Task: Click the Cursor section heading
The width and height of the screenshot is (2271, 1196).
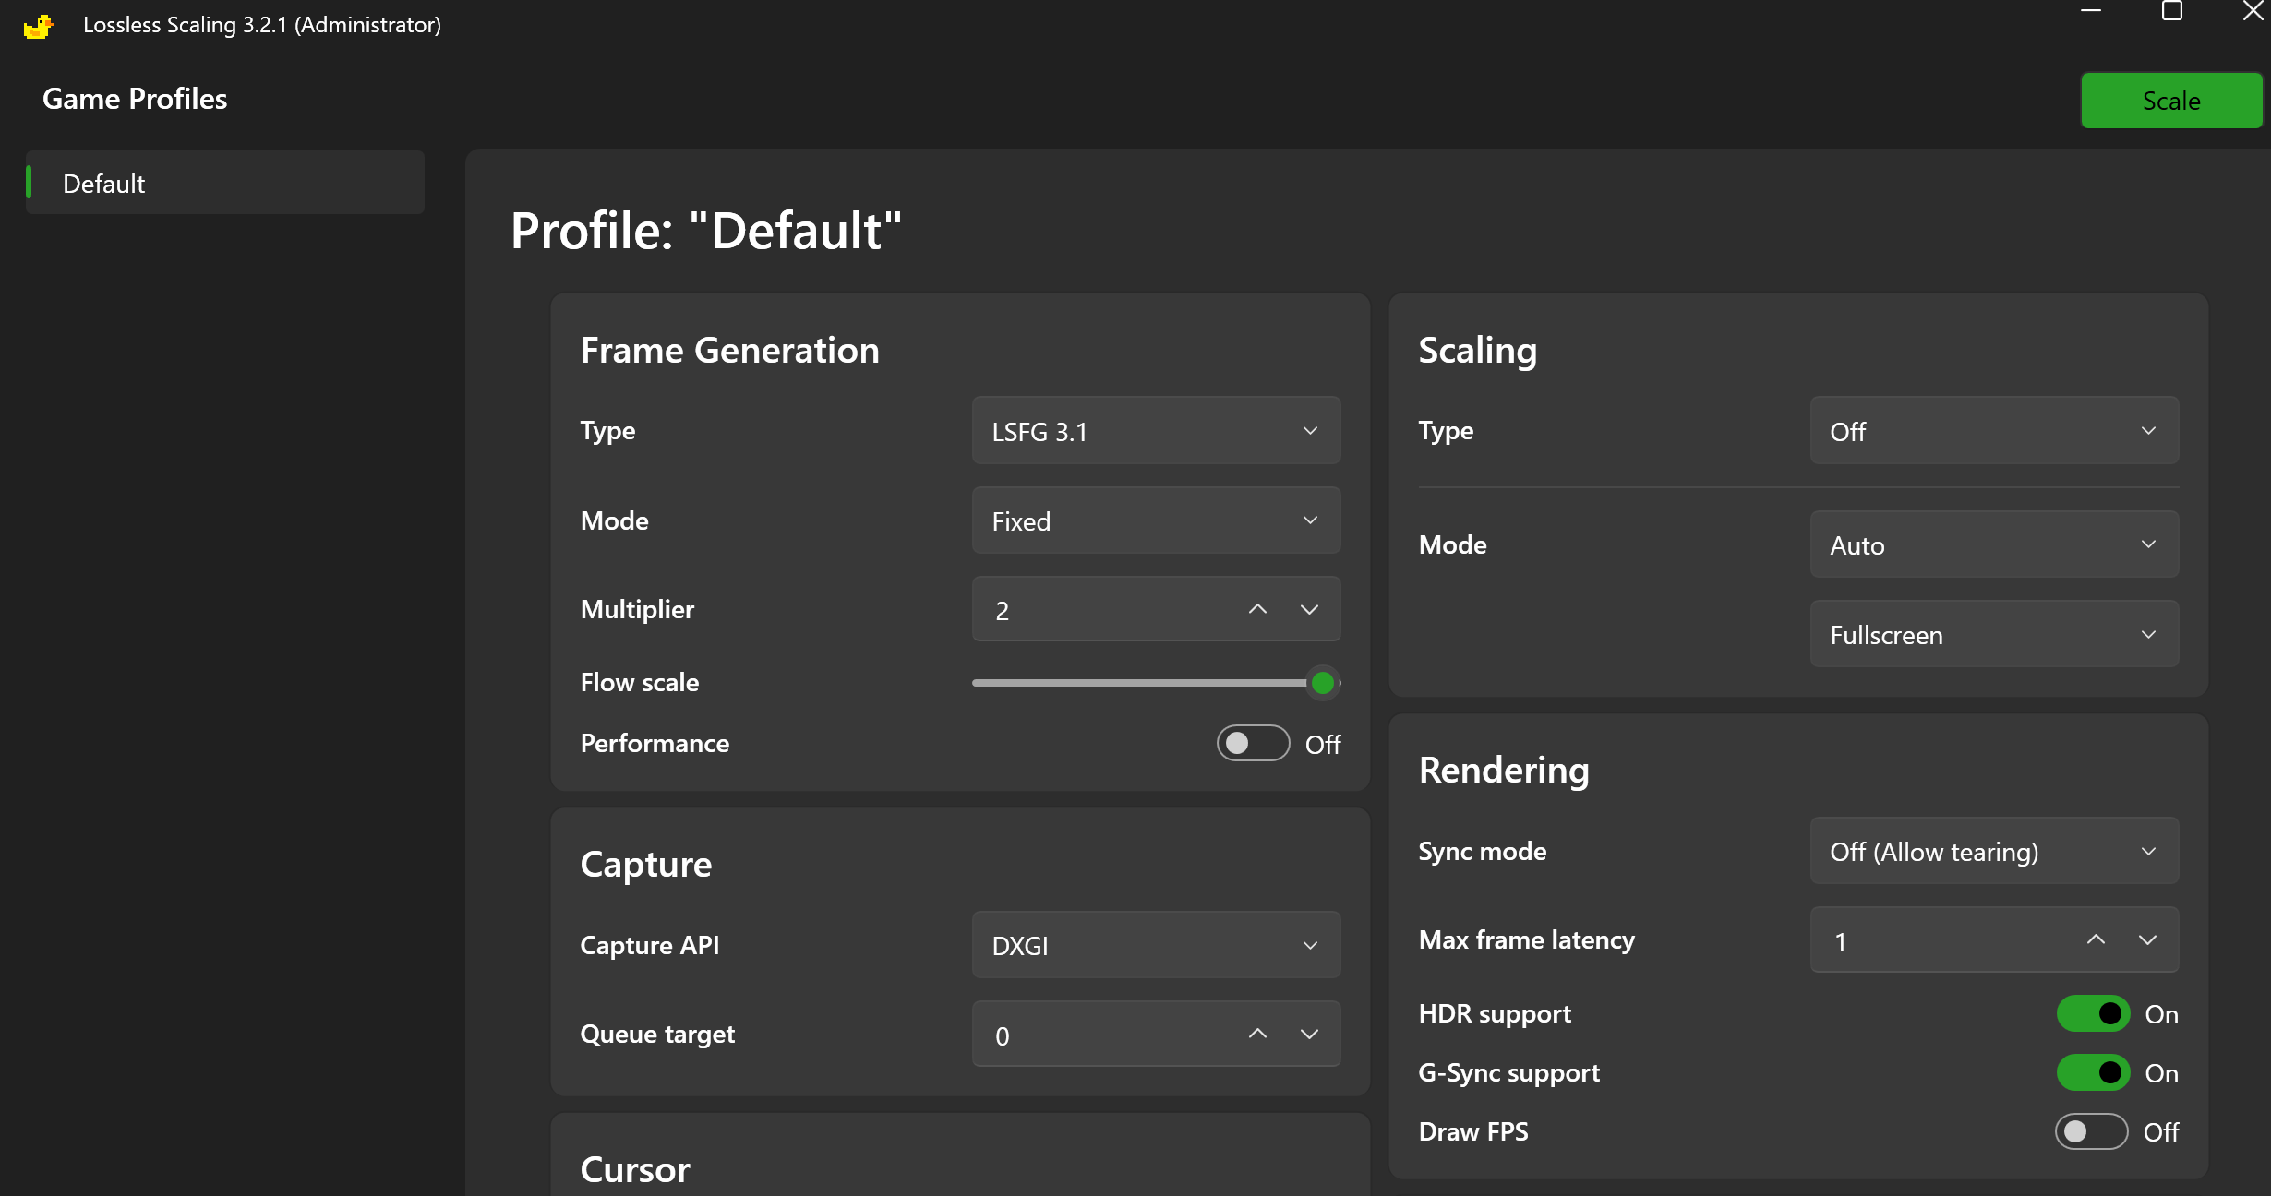Action: tap(635, 1169)
